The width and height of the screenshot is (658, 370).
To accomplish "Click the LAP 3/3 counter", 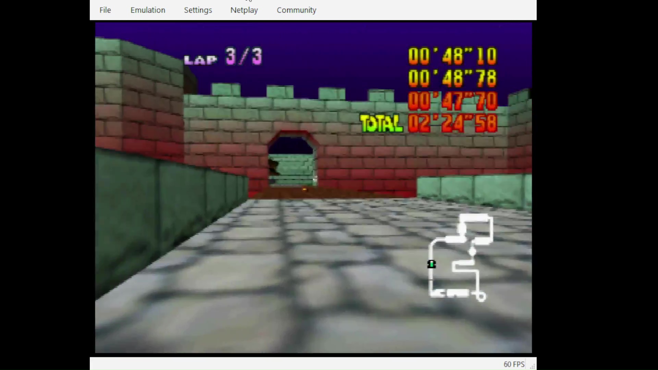I will click(223, 57).
